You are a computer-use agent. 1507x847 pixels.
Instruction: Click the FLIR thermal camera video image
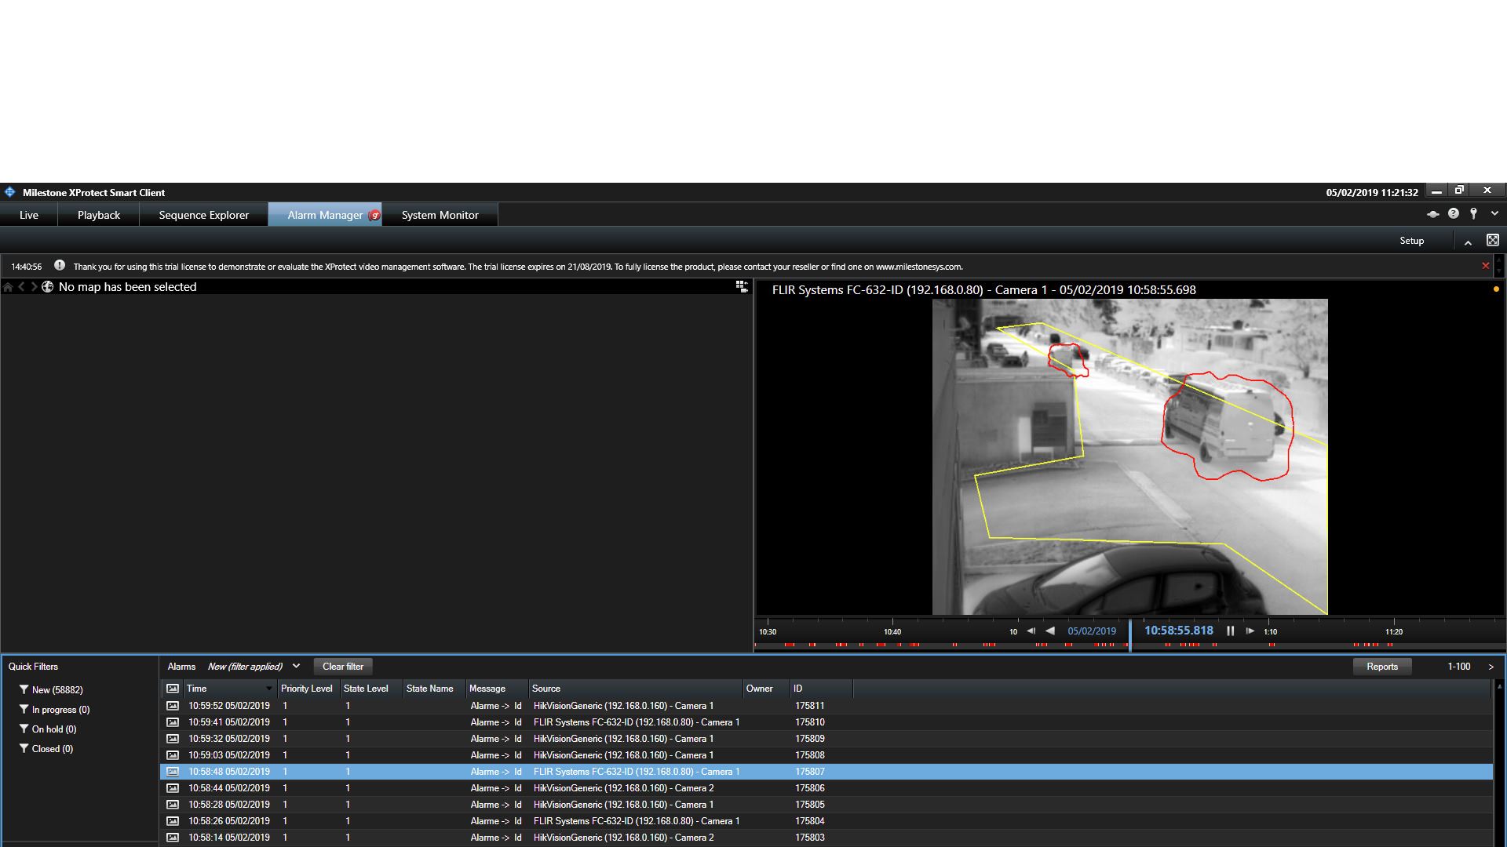(1129, 456)
